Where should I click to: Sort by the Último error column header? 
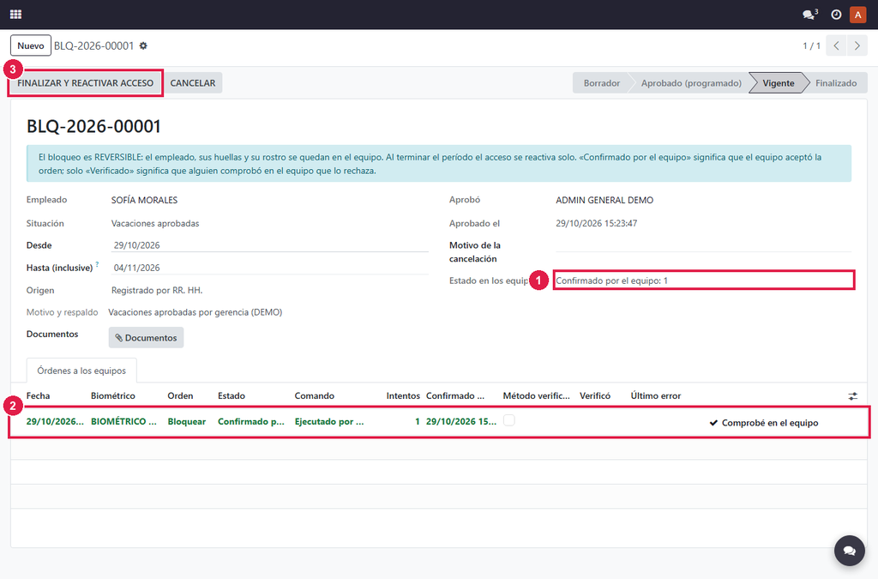tap(656, 396)
